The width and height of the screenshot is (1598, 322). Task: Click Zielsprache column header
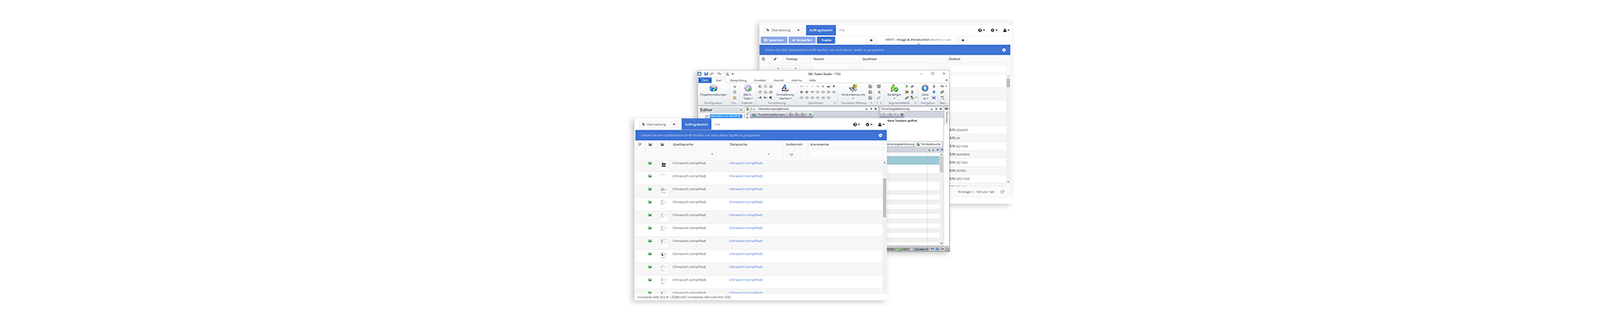coord(738,145)
